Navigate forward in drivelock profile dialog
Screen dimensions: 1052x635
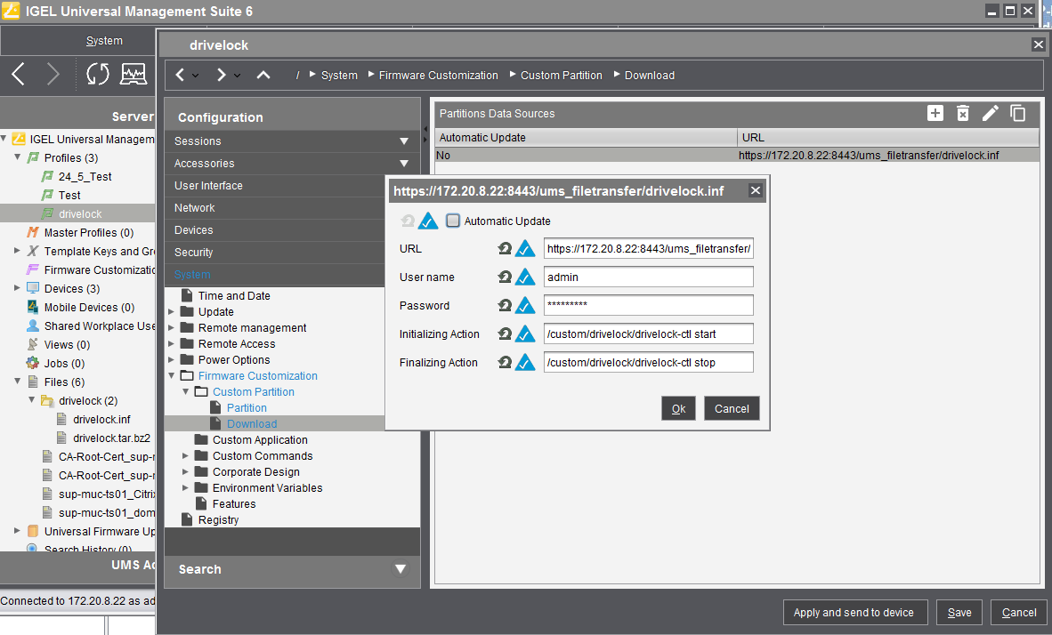[221, 75]
